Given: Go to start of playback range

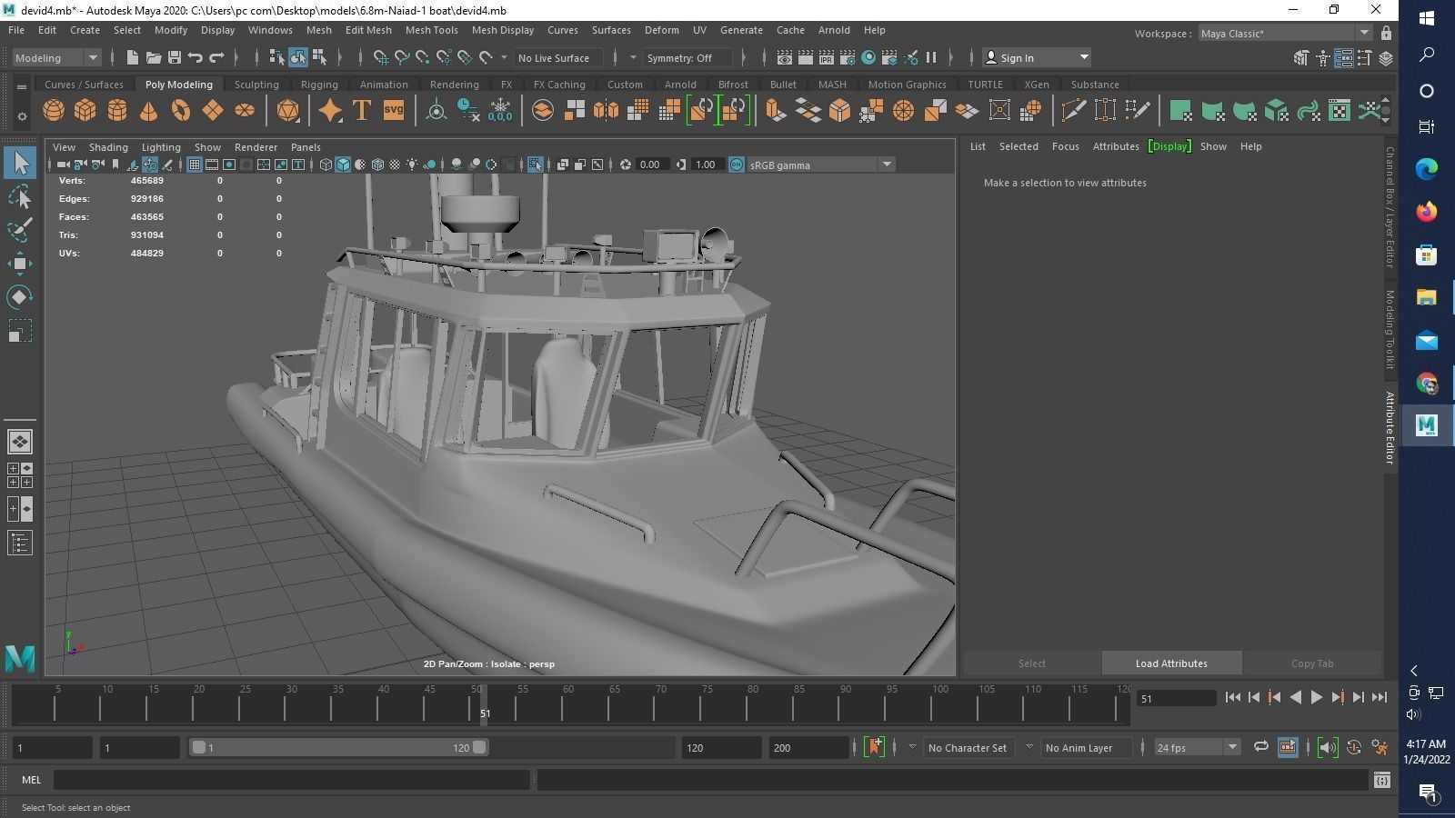Looking at the screenshot, I should point(1232,697).
